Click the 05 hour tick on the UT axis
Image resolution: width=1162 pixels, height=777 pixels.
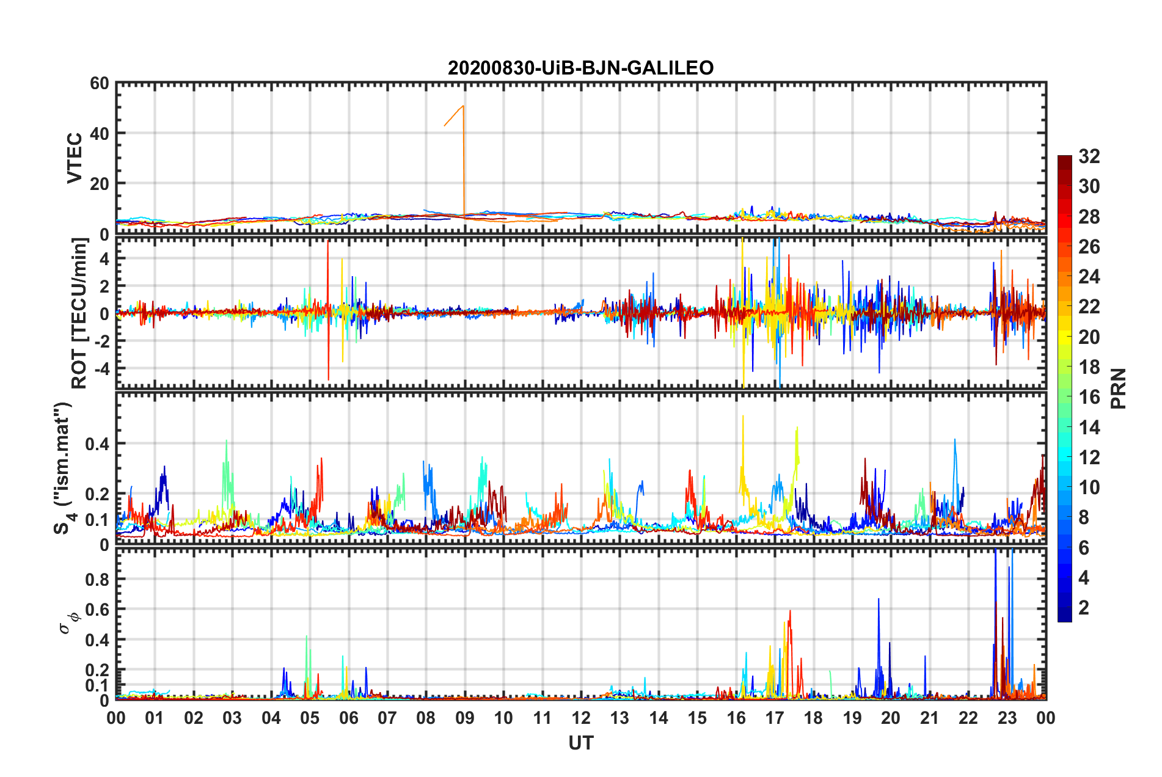(x=310, y=718)
